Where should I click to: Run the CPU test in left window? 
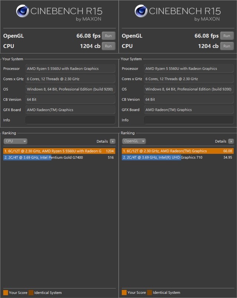pyautogui.click(x=109, y=46)
